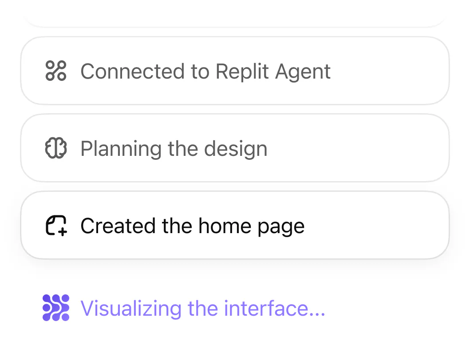Screen dimensions: 470x357
Task: Select the brain icon beside Planning the design
Action: pos(56,148)
